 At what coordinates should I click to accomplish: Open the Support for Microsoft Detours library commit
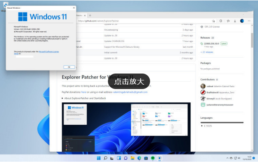(122, 47)
